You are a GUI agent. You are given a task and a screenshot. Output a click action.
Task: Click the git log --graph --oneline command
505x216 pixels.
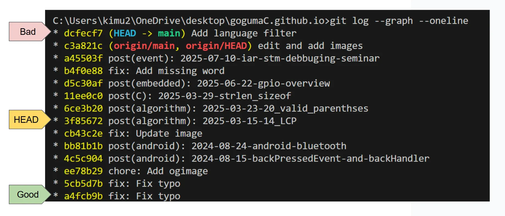click(399, 21)
